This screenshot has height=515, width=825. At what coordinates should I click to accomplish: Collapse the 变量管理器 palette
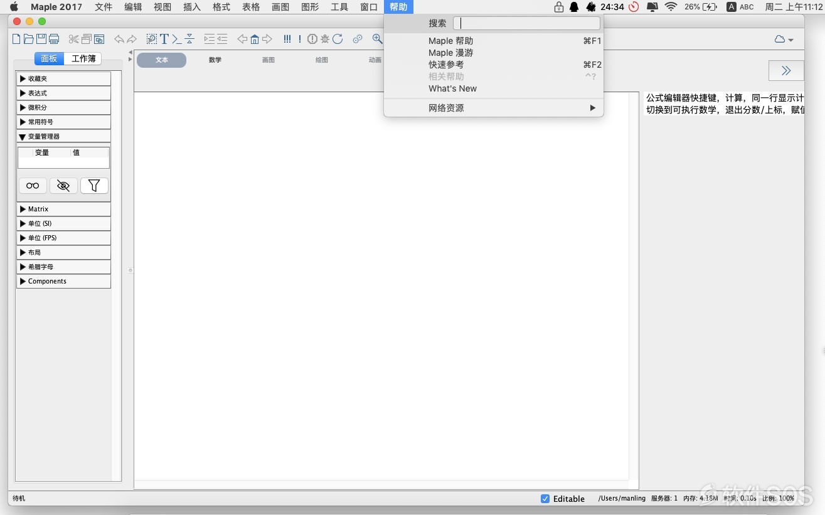pos(63,136)
